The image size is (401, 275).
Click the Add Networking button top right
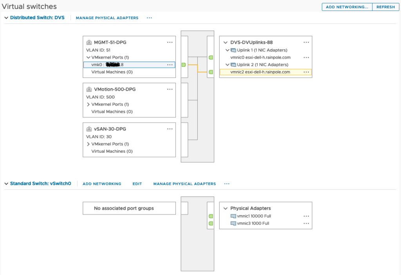347,7
